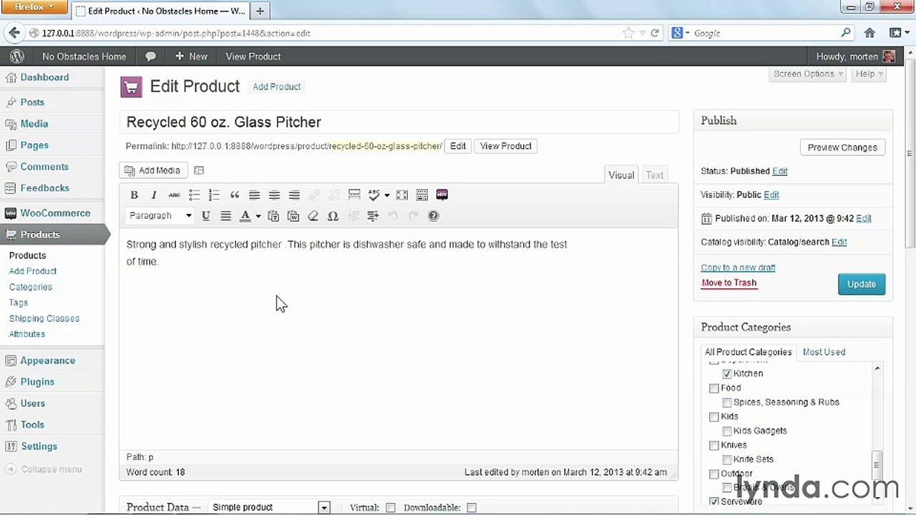The image size is (916, 515).
Task: Open editor help question mark icon
Action: pos(433,215)
